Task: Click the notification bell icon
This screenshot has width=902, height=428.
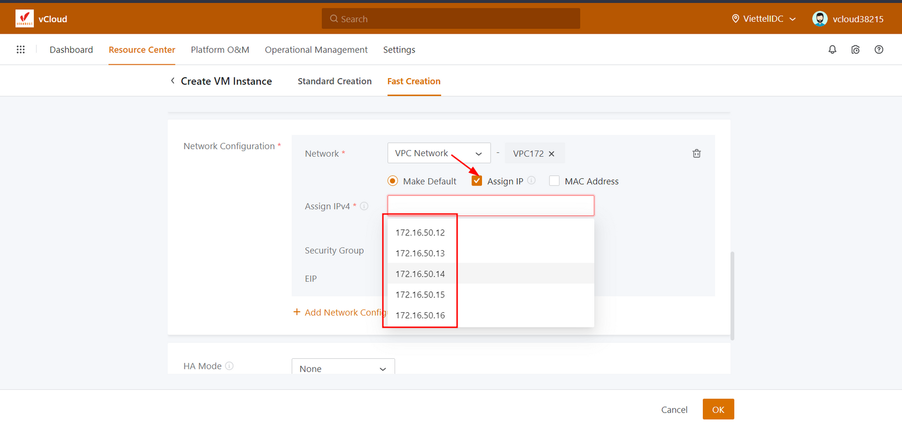Action: [x=832, y=50]
